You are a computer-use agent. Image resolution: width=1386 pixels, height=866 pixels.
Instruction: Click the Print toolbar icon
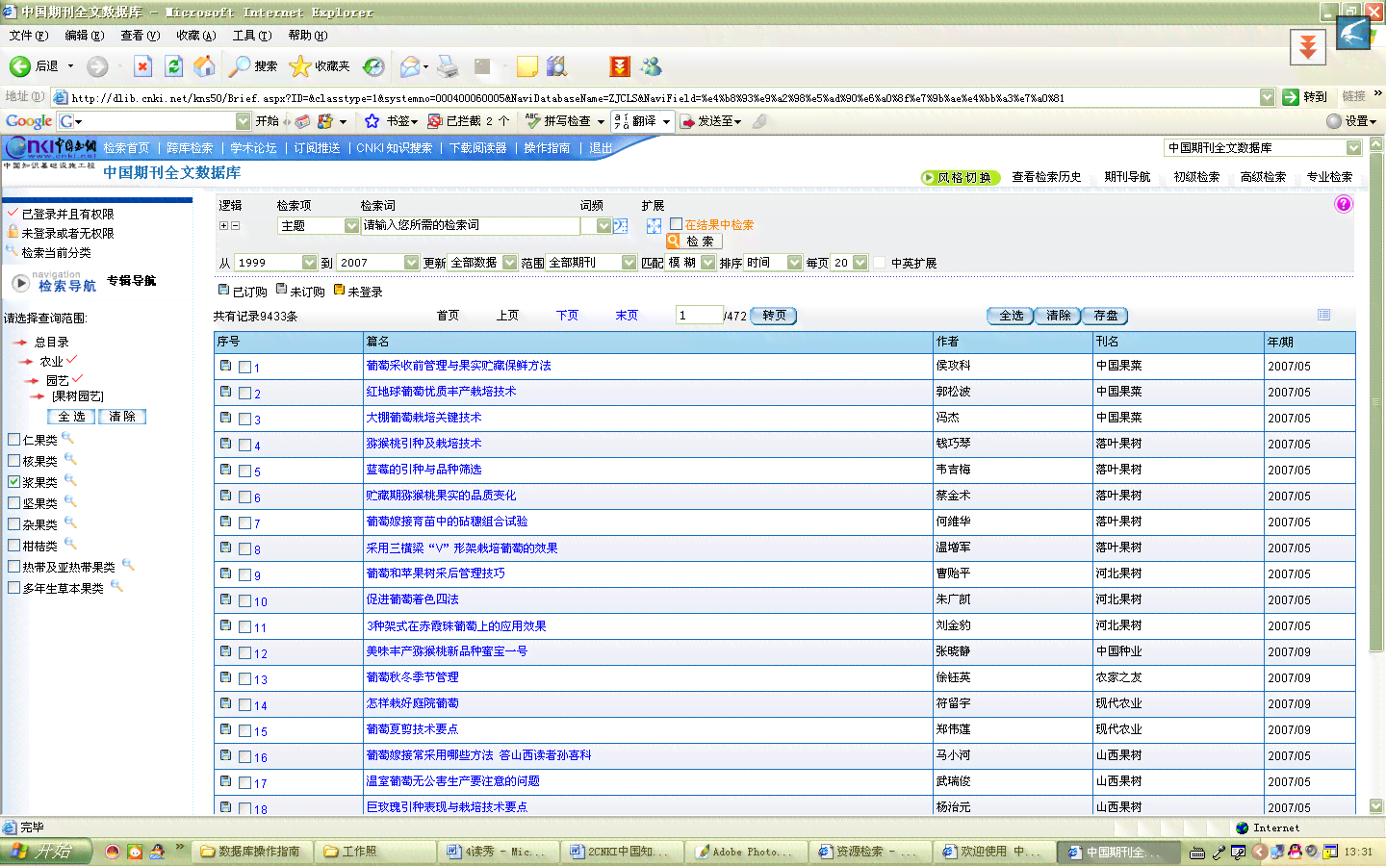[x=448, y=66]
